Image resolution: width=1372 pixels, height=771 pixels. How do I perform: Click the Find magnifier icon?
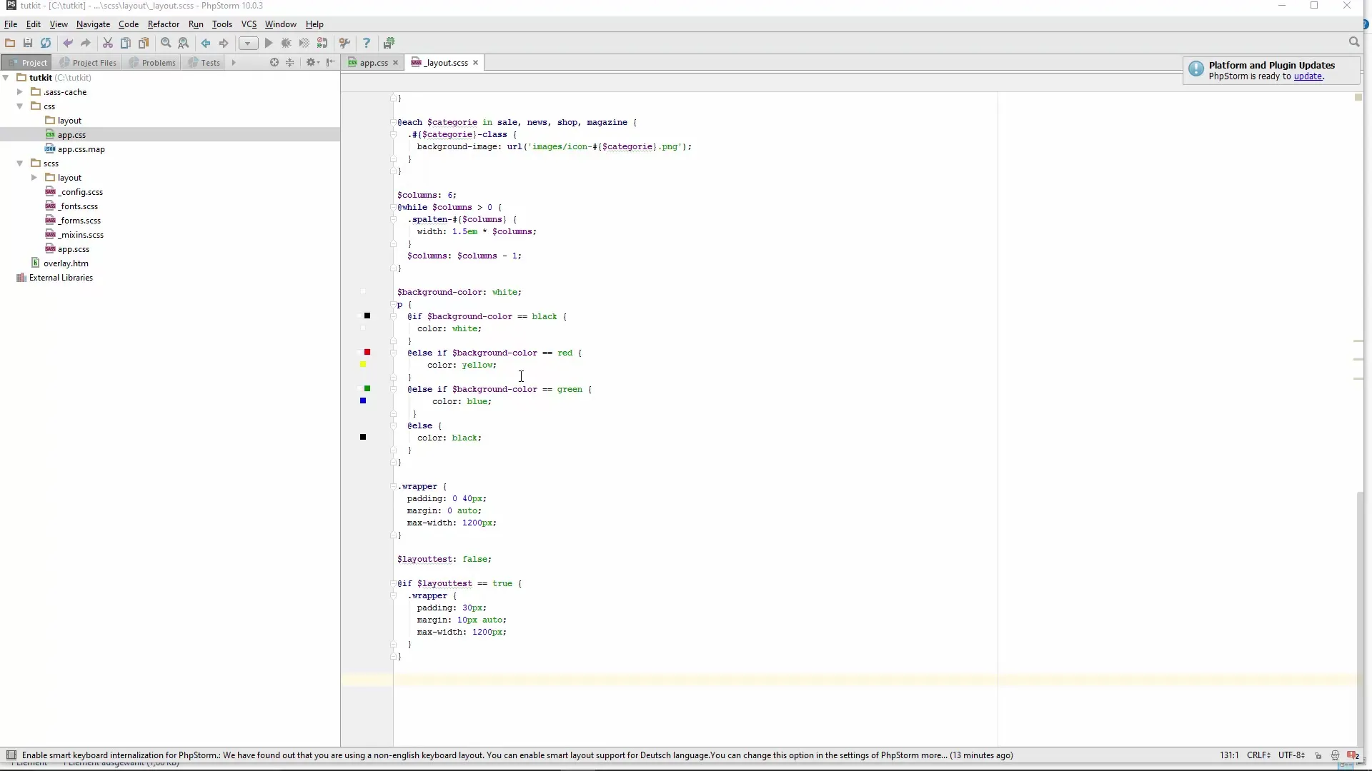(166, 44)
